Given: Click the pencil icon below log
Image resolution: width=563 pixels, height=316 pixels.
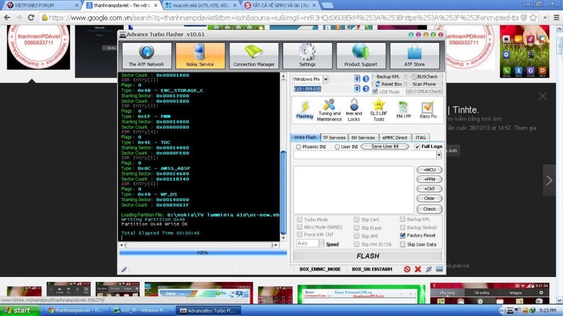Looking at the screenshot, I should (124, 269).
